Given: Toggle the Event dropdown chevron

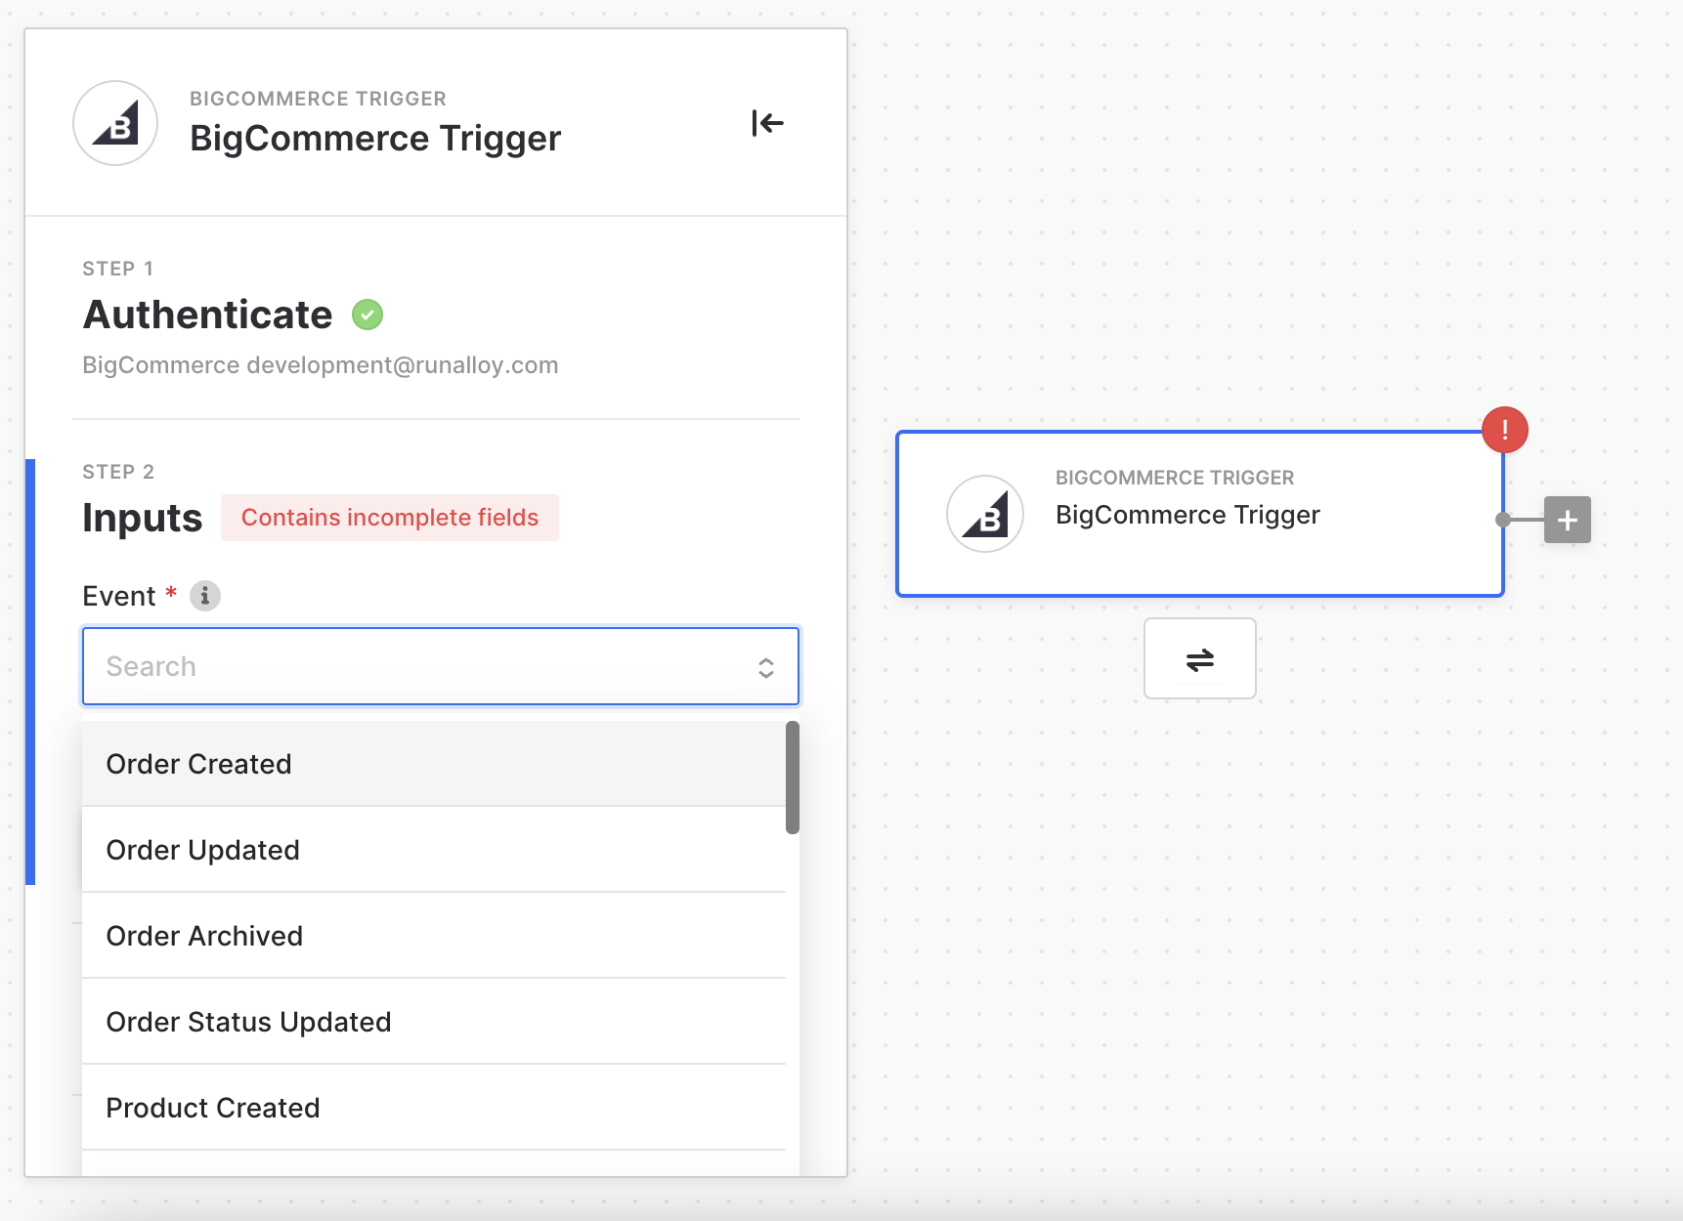Looking at the screenshot, I should click(766, 667).
